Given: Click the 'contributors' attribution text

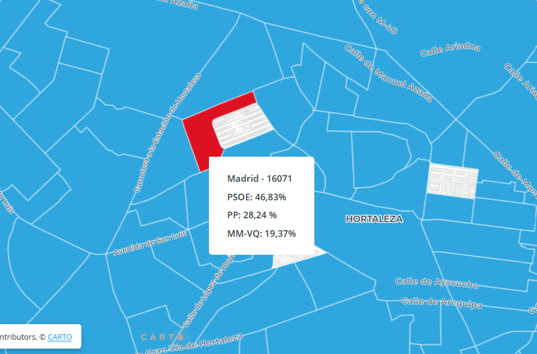Looking at the screenshot, I should (18, 337).
